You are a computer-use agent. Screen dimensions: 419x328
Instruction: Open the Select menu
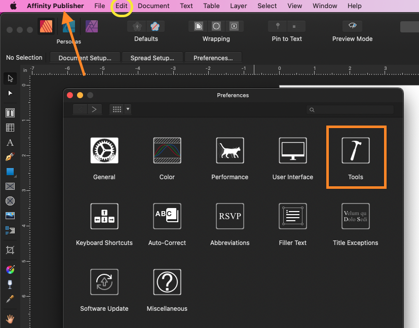coord(267,6)
